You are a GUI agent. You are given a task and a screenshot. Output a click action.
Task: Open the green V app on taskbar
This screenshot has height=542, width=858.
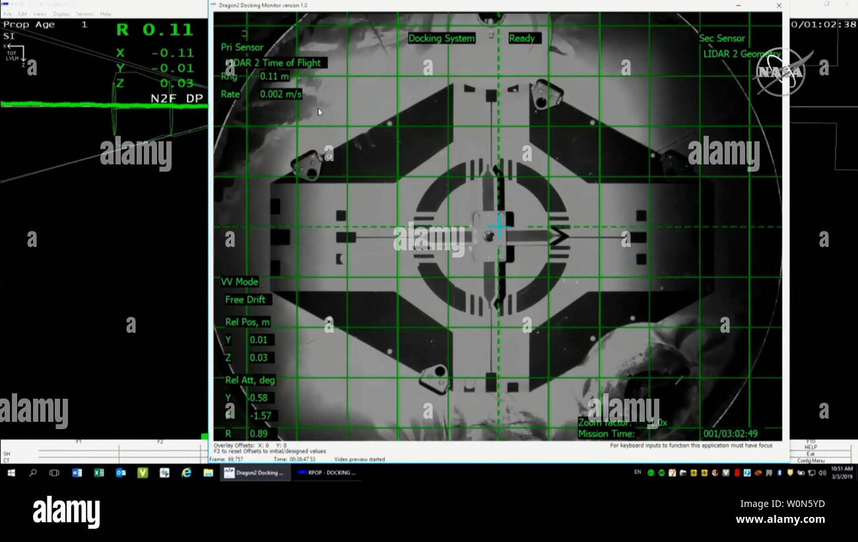143,473
